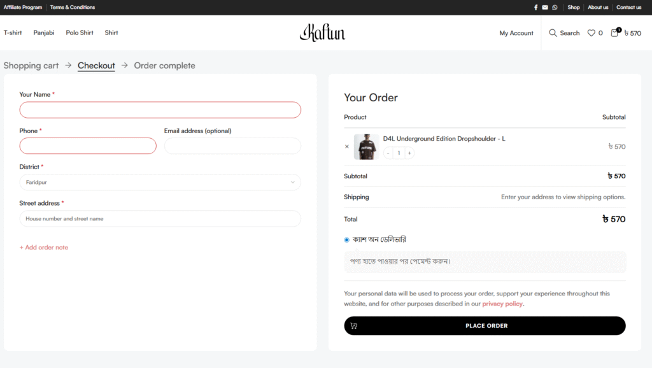Decrease product quantity with minus button
This screenshot has width=652, height=368.
click(x=388, y=153)
